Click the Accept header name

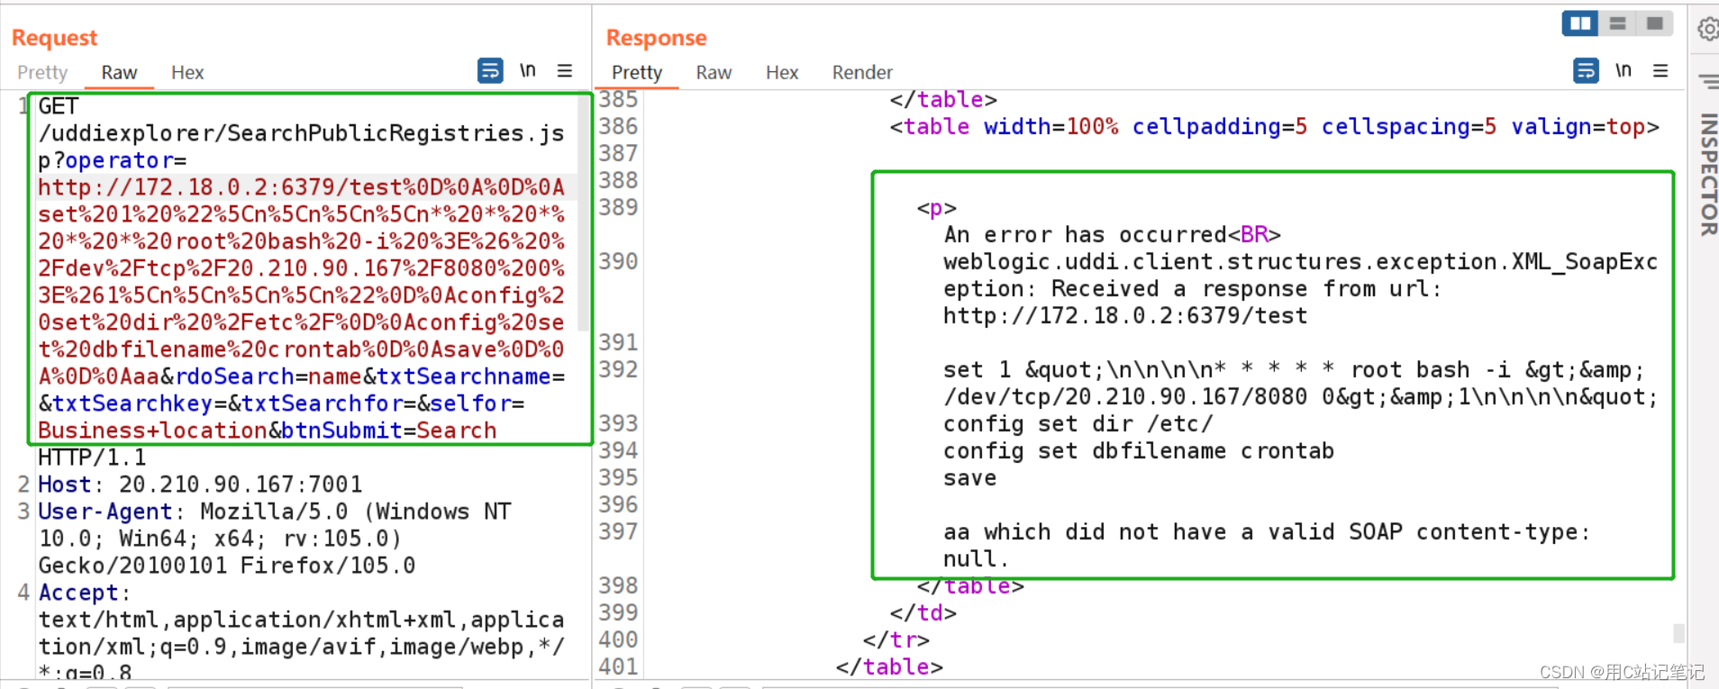78,593
